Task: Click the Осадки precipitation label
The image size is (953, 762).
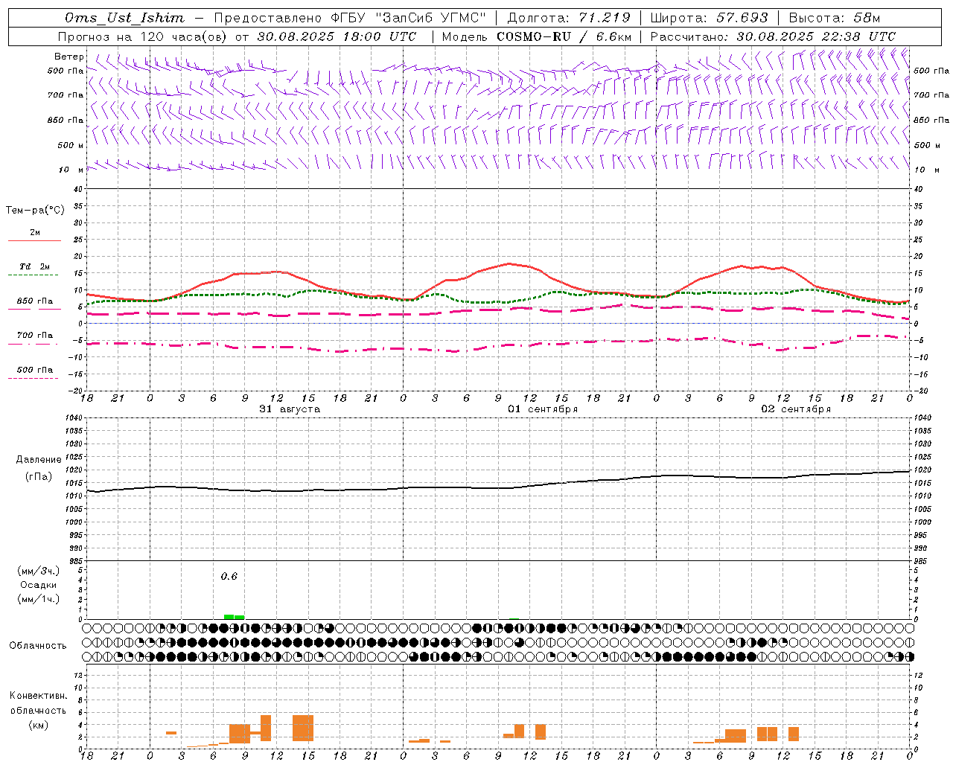Action: 39,585
